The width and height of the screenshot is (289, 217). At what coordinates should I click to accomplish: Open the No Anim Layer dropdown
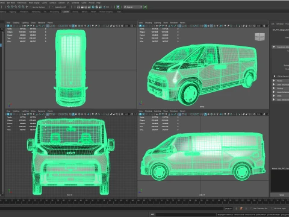tap(280, 209)
